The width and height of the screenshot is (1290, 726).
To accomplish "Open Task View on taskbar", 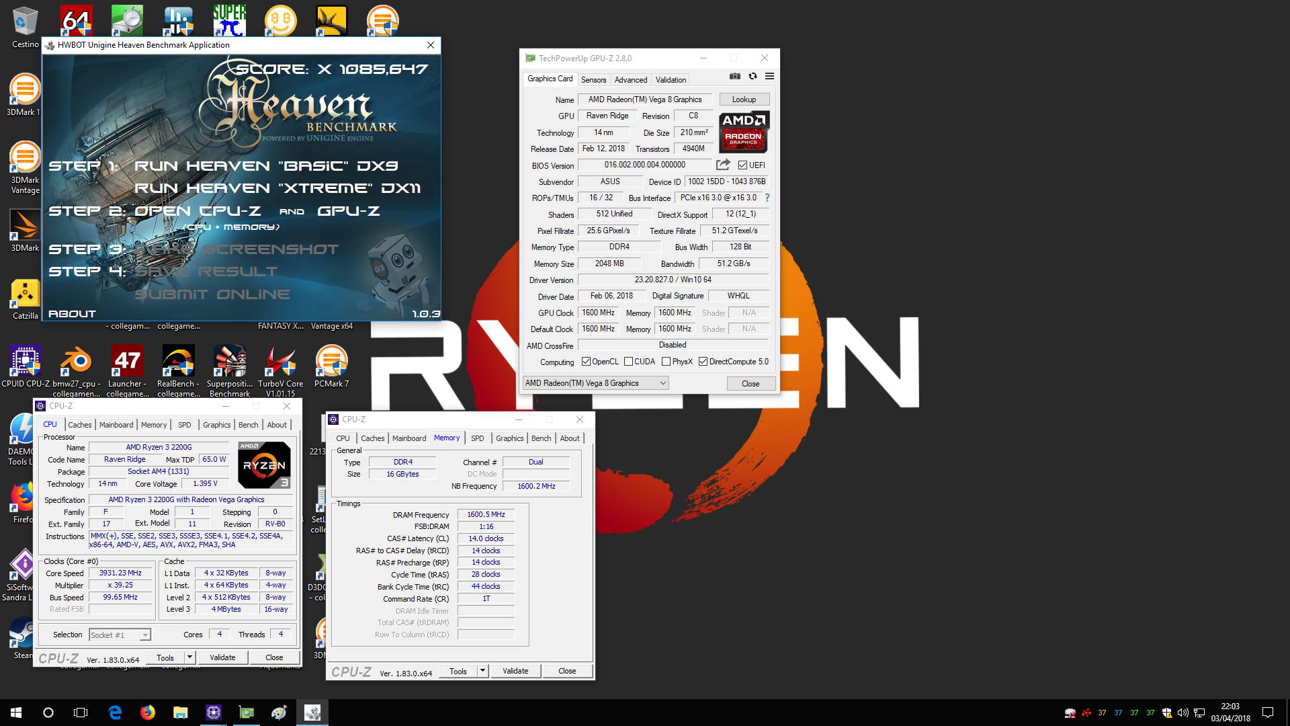I will [81, 713].
